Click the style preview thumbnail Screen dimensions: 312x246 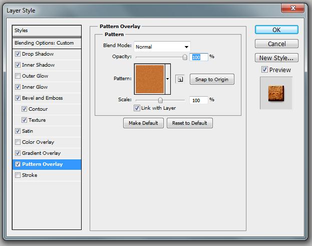point(276,93)
